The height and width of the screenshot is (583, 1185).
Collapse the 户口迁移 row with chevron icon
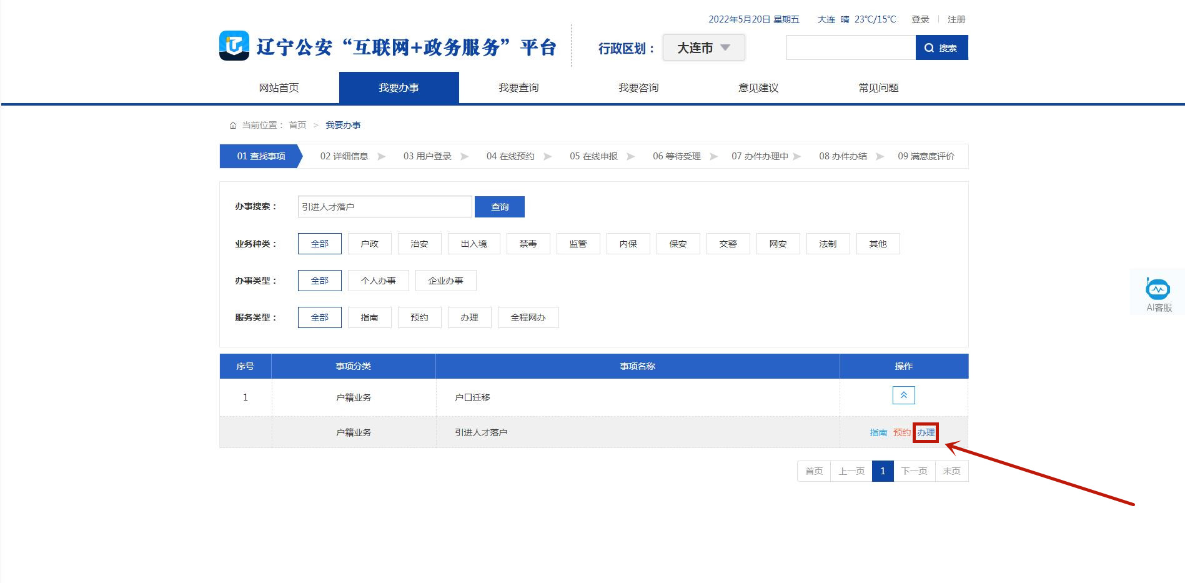[903, 396]
